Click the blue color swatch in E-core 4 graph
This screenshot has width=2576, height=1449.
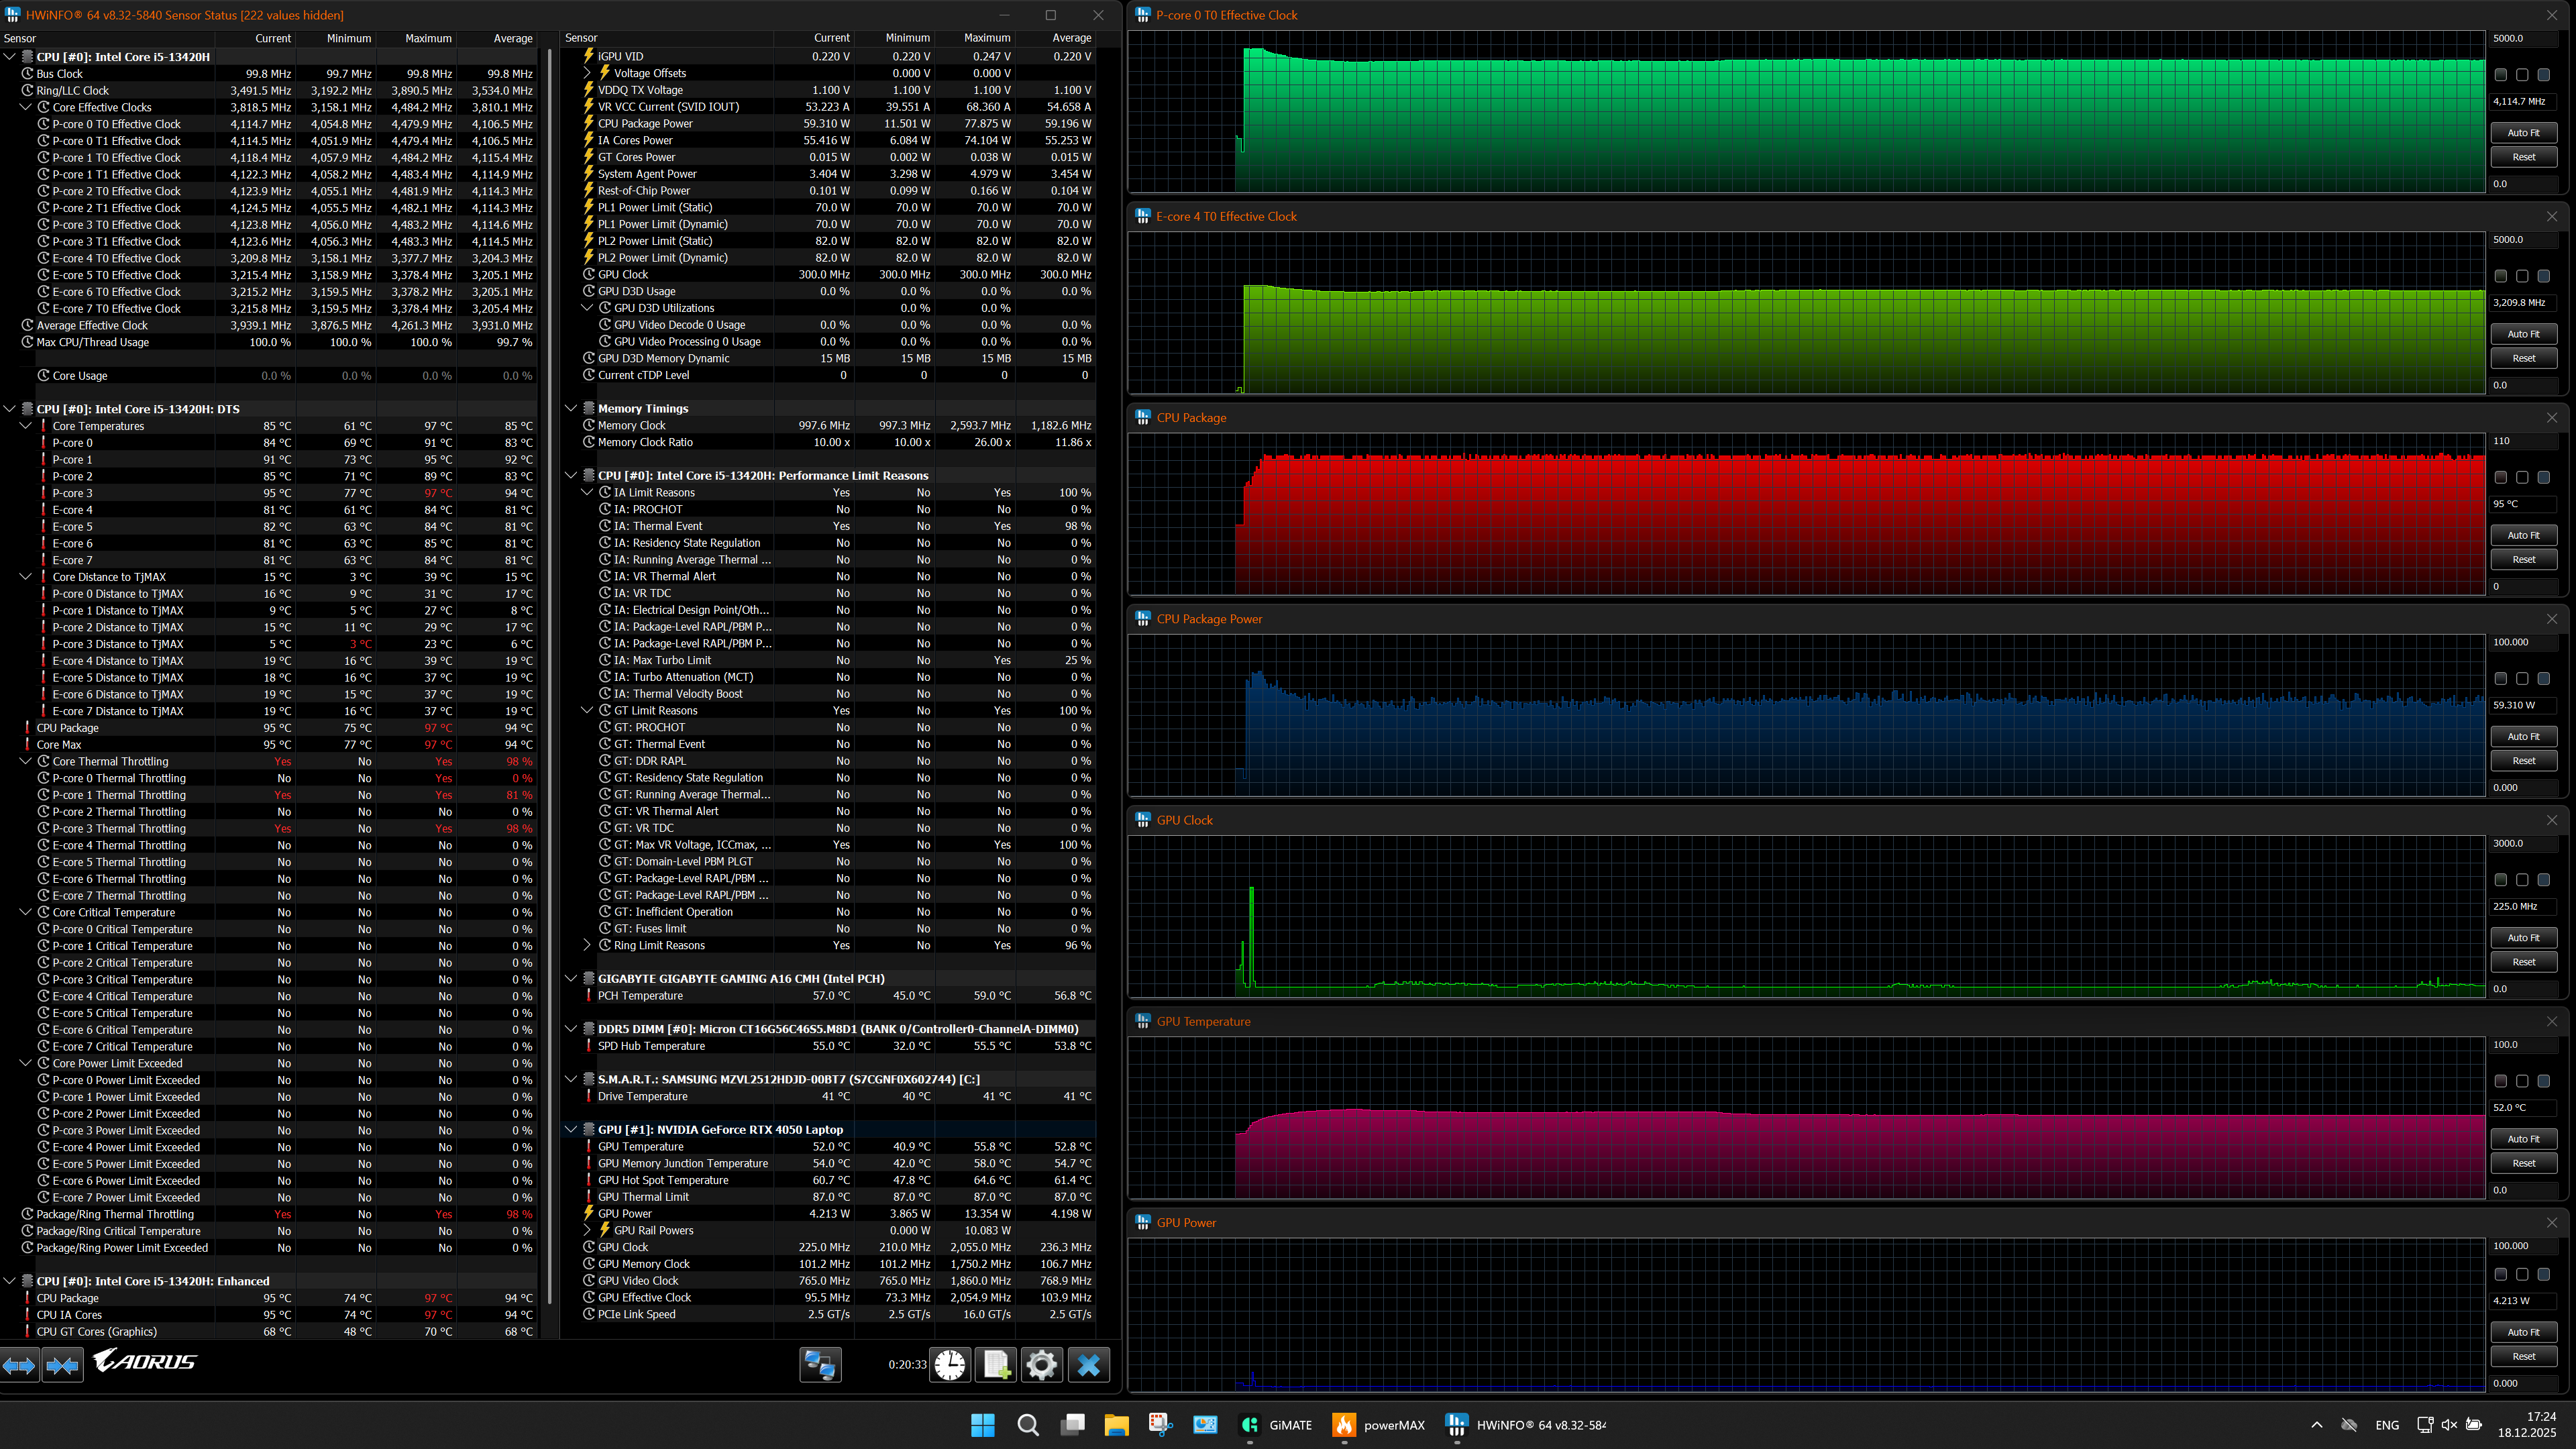click(2544, 276)
